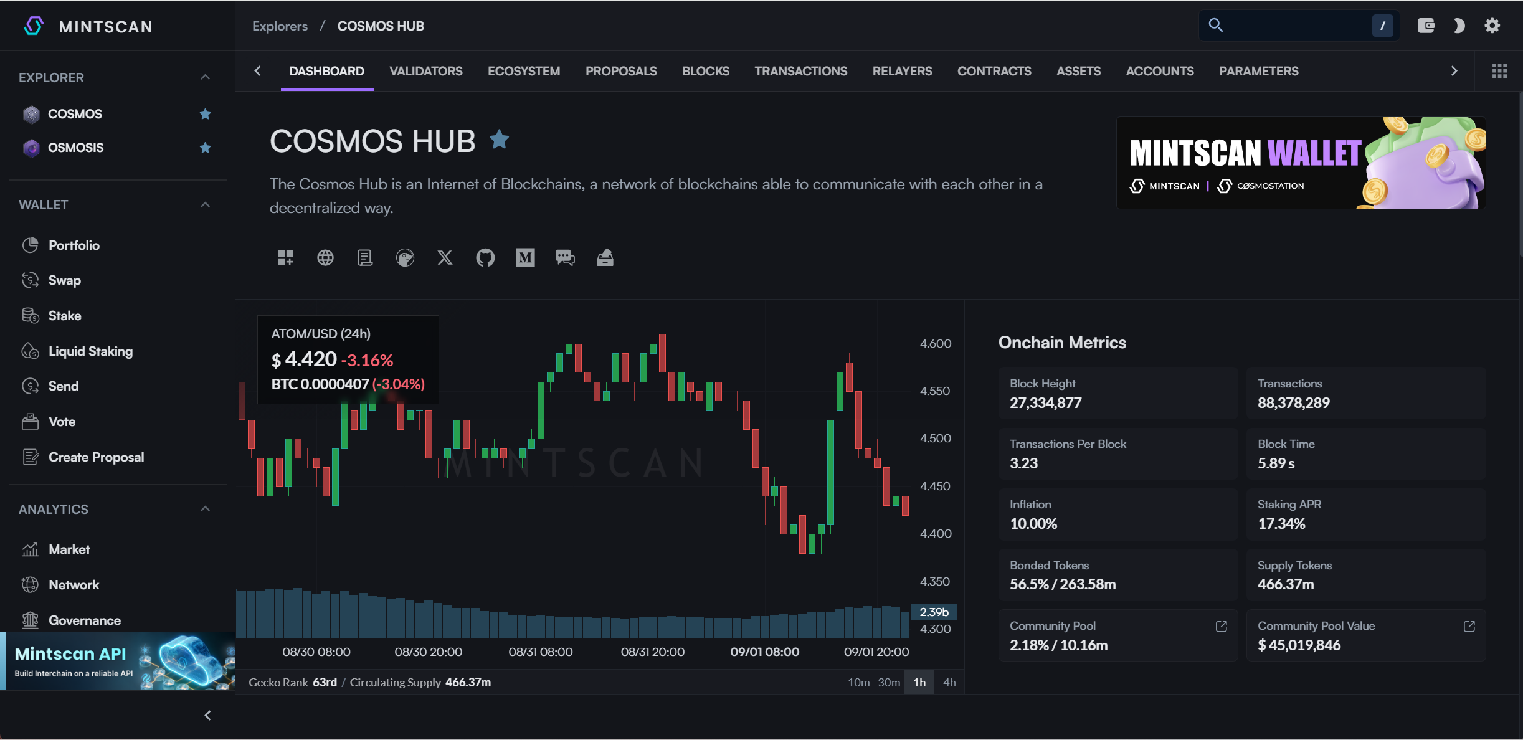The width and height of the screenshot is (1523, 740).
Task: Open Market analytics
Action: (x=69, y=549)
